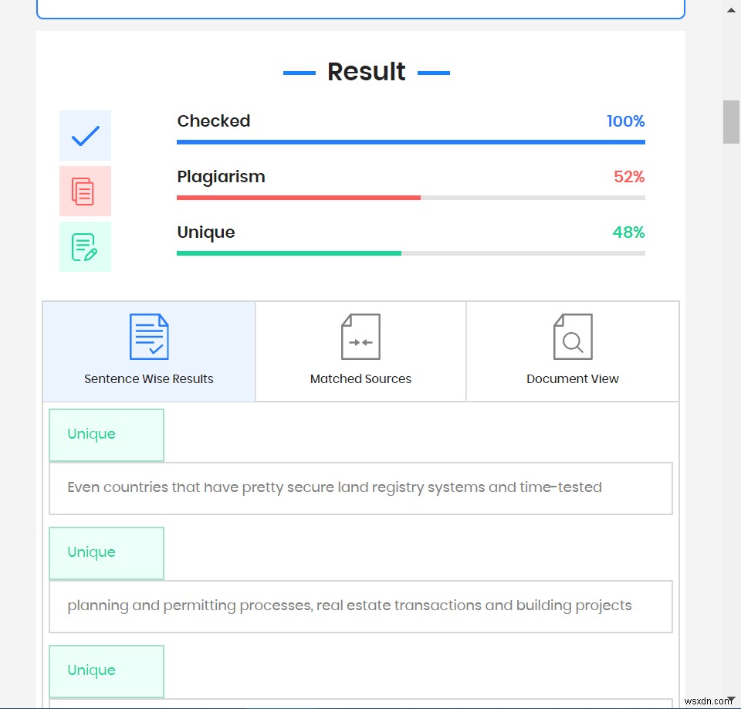Click the first Unique label button
Viewport: 741px width, 709px height.
coord(107,435)
